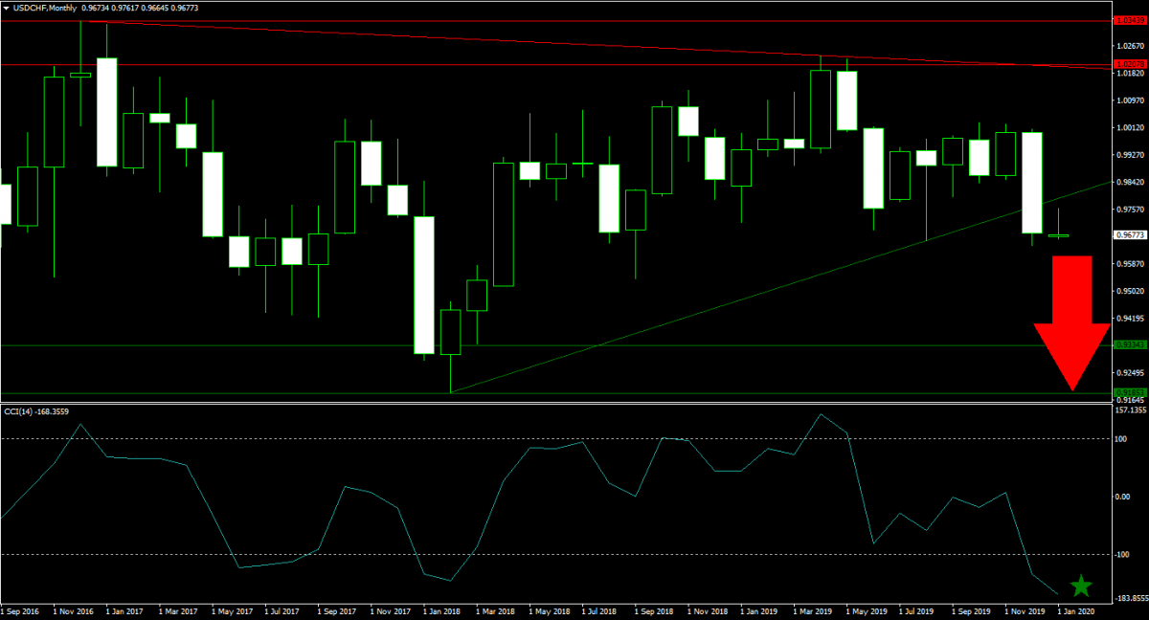Screen dimensions: 1149x620
Task: Click the CCI 0.00 level axis label
Action: [1124, 497]
